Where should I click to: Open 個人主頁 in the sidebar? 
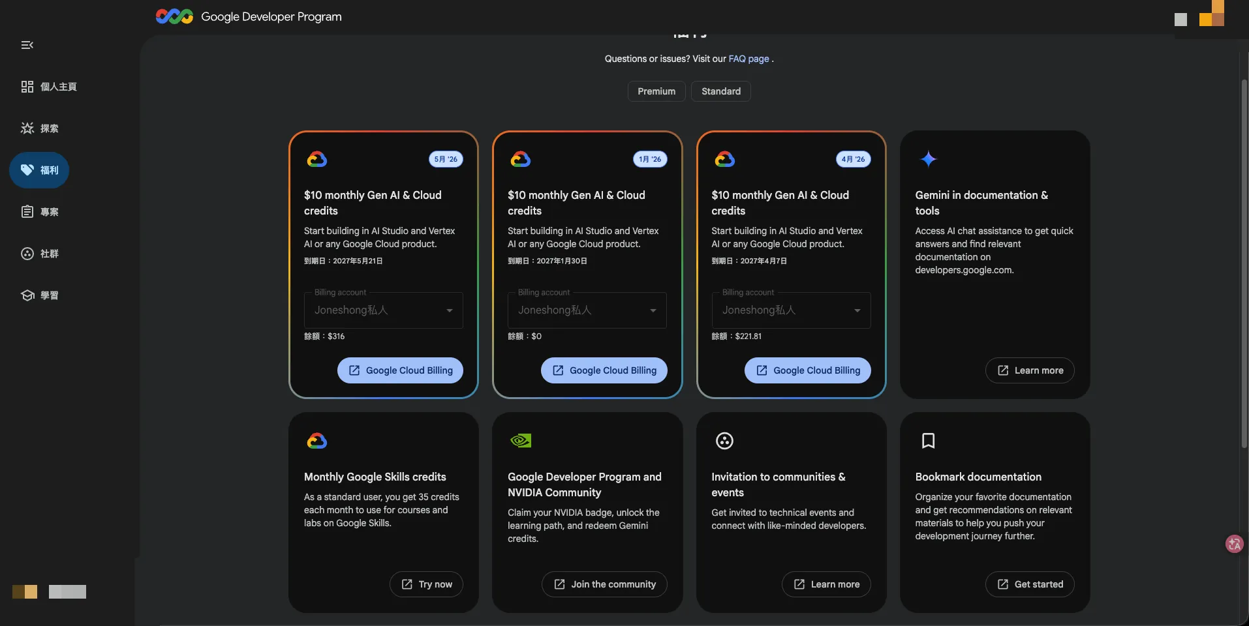coord(49,87)
